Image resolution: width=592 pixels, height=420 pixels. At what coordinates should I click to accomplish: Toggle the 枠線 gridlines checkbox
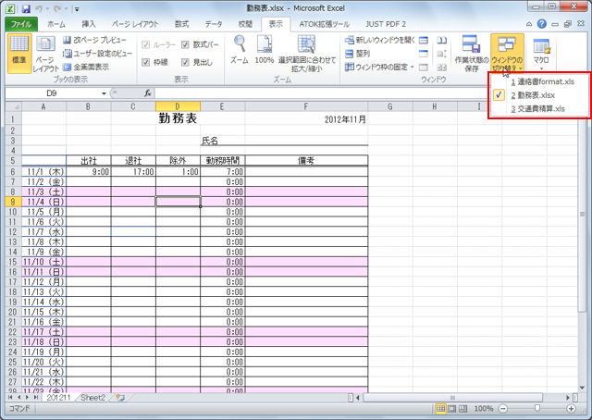146,62
